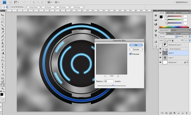The image size is (191, 115).
Task: Select the Eraser tool
Action: 3,50
